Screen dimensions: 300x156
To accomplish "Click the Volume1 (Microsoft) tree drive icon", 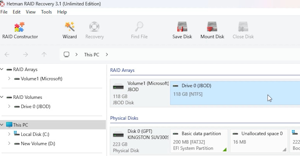I will [x=17, y=79].
